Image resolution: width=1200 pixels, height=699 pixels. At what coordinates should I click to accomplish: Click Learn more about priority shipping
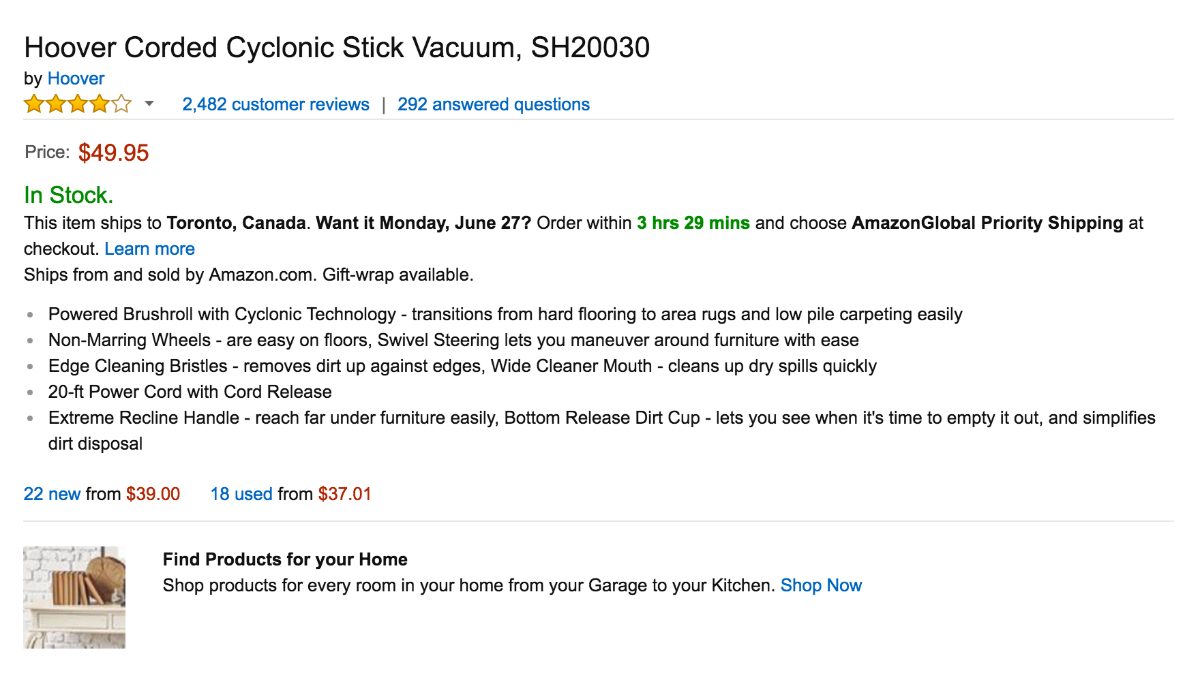point(149,249)
